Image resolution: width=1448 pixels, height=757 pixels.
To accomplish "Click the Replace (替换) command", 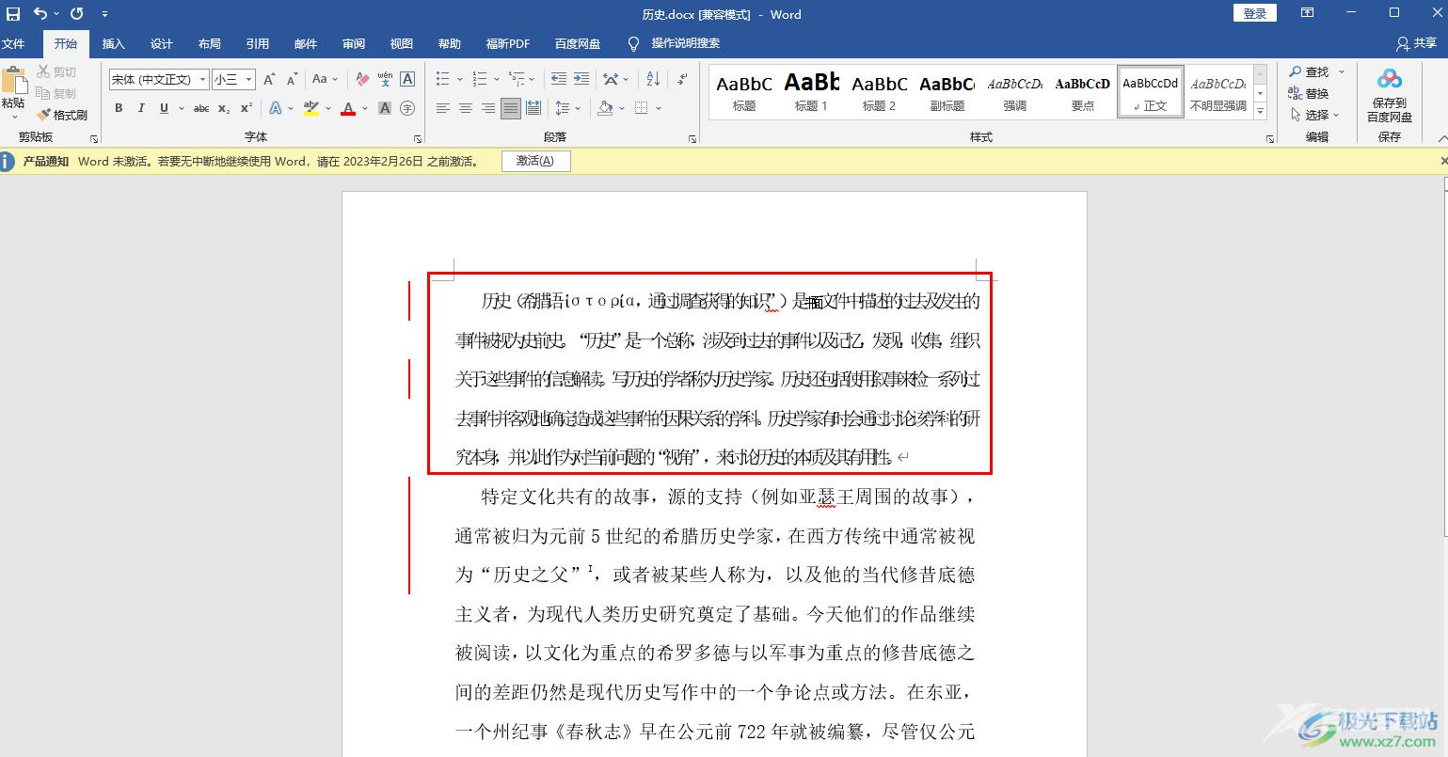I will click(x=1309, y=93).
